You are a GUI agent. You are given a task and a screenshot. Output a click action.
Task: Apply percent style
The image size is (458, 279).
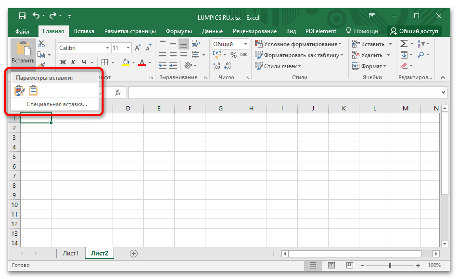(x=233, y=55)
